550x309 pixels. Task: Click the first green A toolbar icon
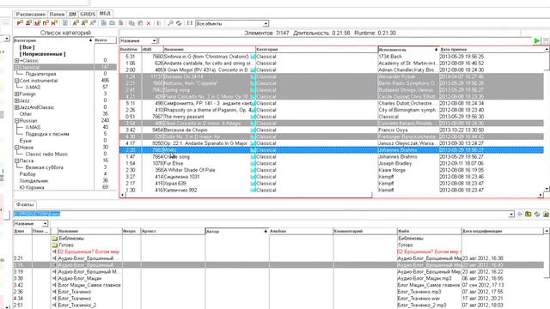click(x=76, y=23)
